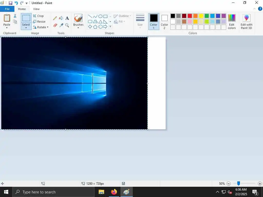The height and width of the screenshot is (197, 263).
Task: Activate Color 1 foreground selector
Action: tap(154, 22)
